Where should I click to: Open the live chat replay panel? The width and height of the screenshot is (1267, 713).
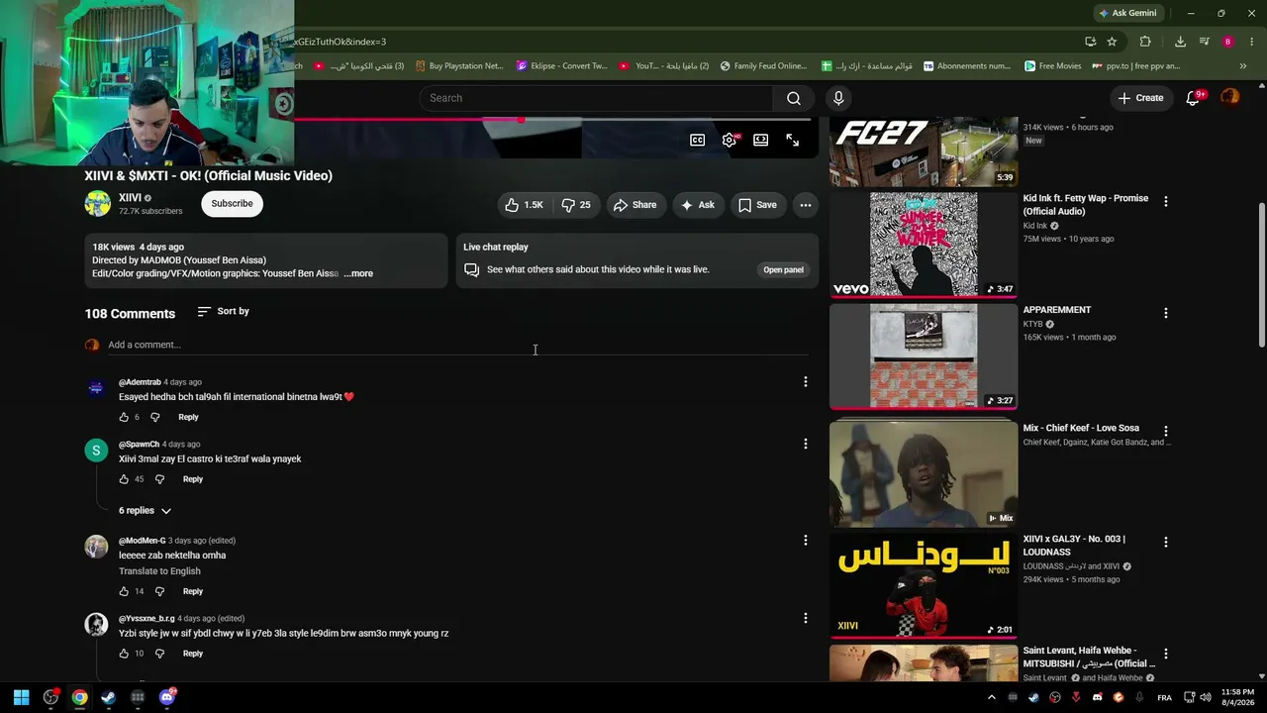pos(783,269)
